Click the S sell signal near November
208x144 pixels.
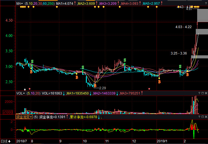(x=125, y=60)
